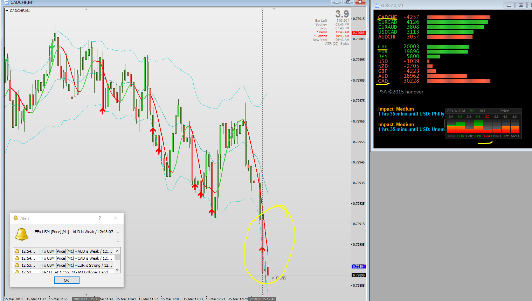Click the bell icon beside the 'CAD is Weak' list row

point(17,258)
